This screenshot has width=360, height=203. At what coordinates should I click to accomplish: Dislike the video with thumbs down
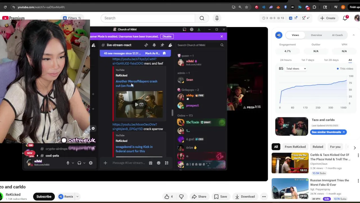pos(181,197)
